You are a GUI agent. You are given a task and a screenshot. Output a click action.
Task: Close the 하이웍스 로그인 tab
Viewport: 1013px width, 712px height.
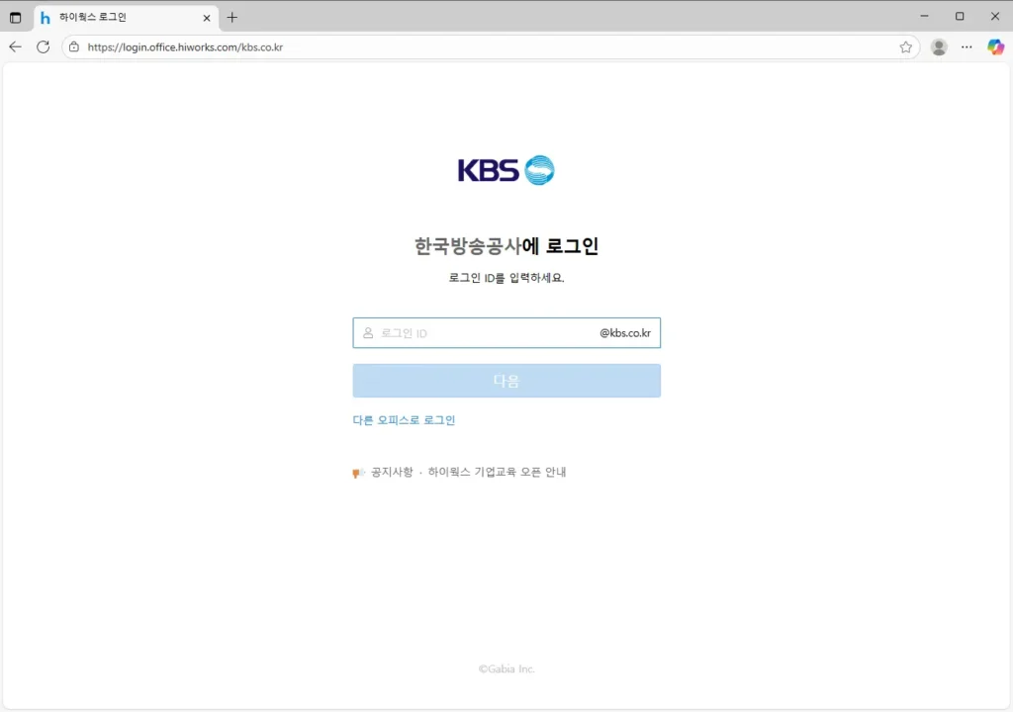coord(207,18)
